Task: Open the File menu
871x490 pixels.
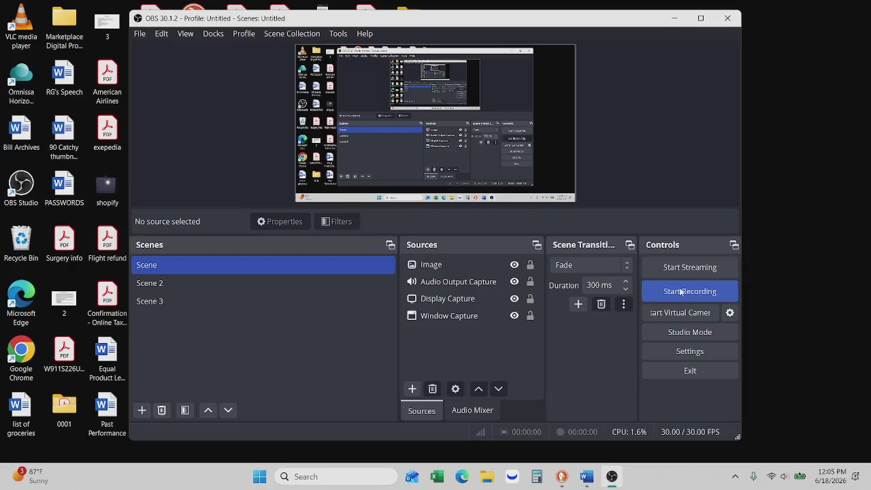Action: (139, 33)
